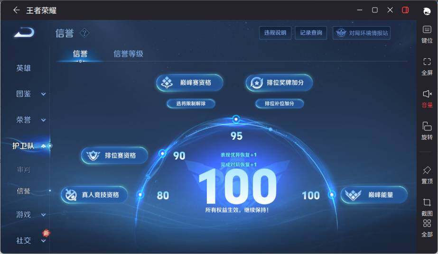Image resolution: width=438 pixels, height=254 pixels.
Task: Click the 记录查询 button
Action: point(311,33)
